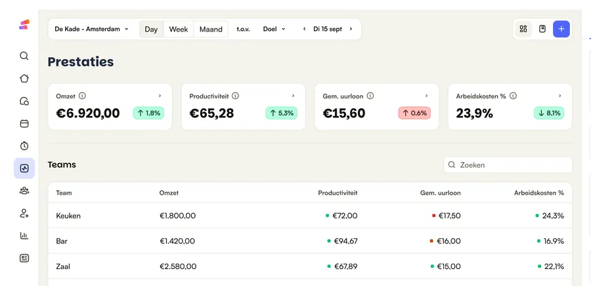Open the chat bubble icon in sidebar
Screen dimensions: 591x286
click(x=24, y=101)
